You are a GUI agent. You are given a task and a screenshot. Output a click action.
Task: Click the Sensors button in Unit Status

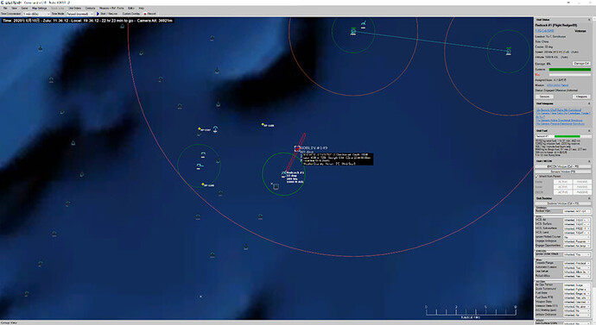point(544,97)
